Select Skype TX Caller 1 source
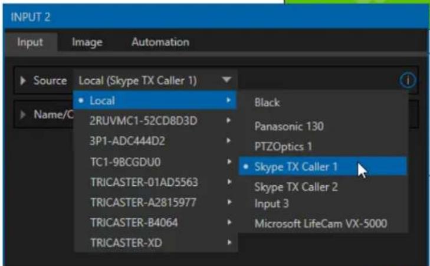This screenshot has height=266, width=430. (x=323, y=166)
